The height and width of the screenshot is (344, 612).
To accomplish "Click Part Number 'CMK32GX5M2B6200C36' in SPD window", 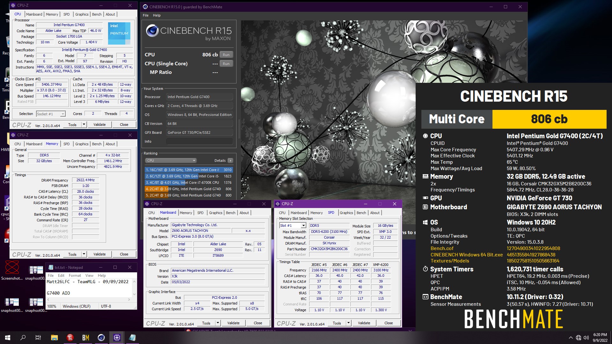I will pos(329,249).
